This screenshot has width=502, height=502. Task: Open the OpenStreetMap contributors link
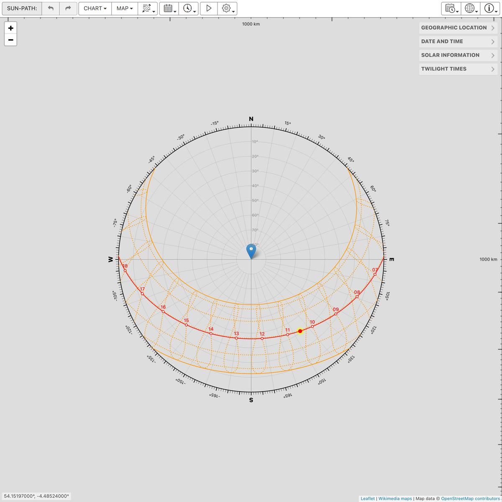pyautogui.click(x=470, y=498)
